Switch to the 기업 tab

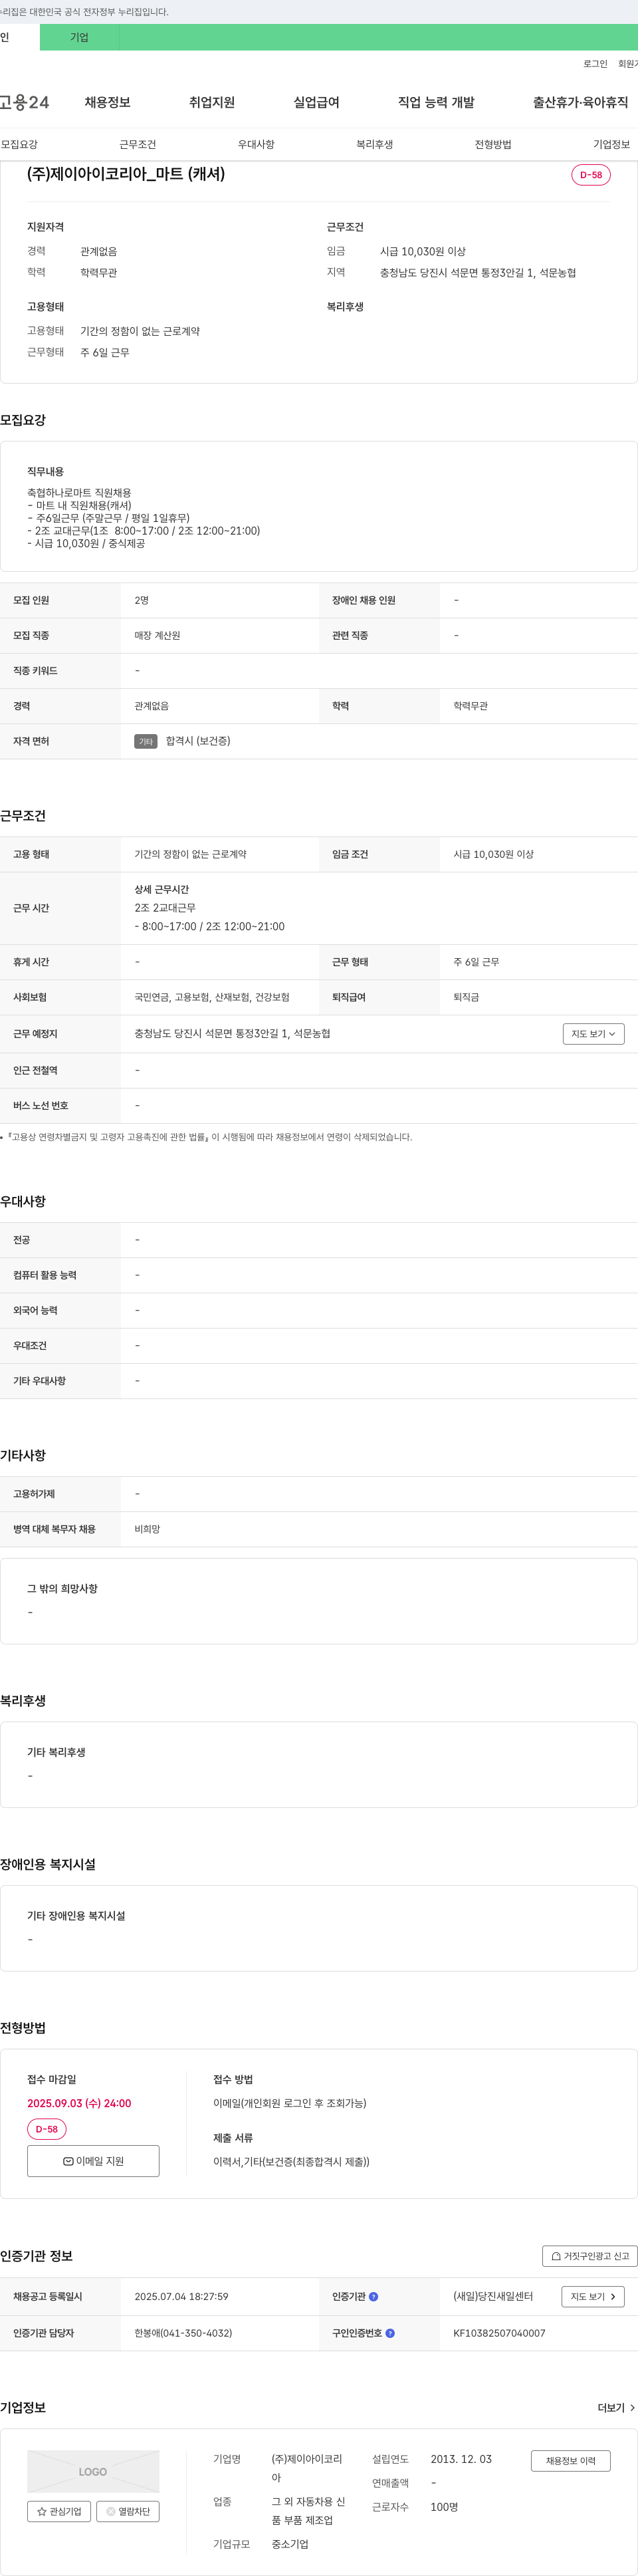[79, 38]
